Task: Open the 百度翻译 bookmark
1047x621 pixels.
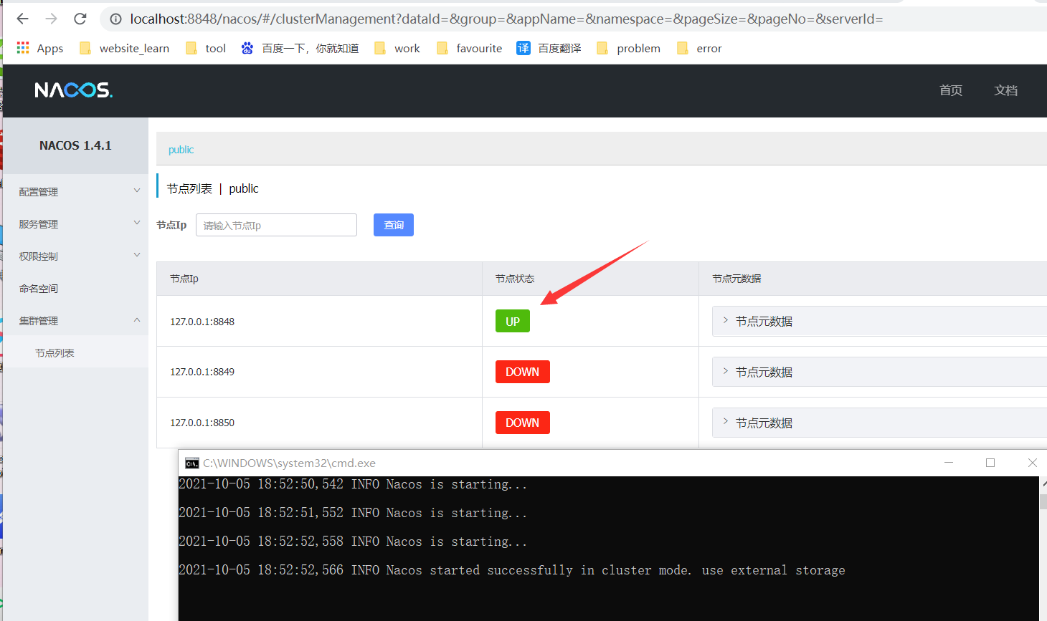Action: click(x=549, y=48)
